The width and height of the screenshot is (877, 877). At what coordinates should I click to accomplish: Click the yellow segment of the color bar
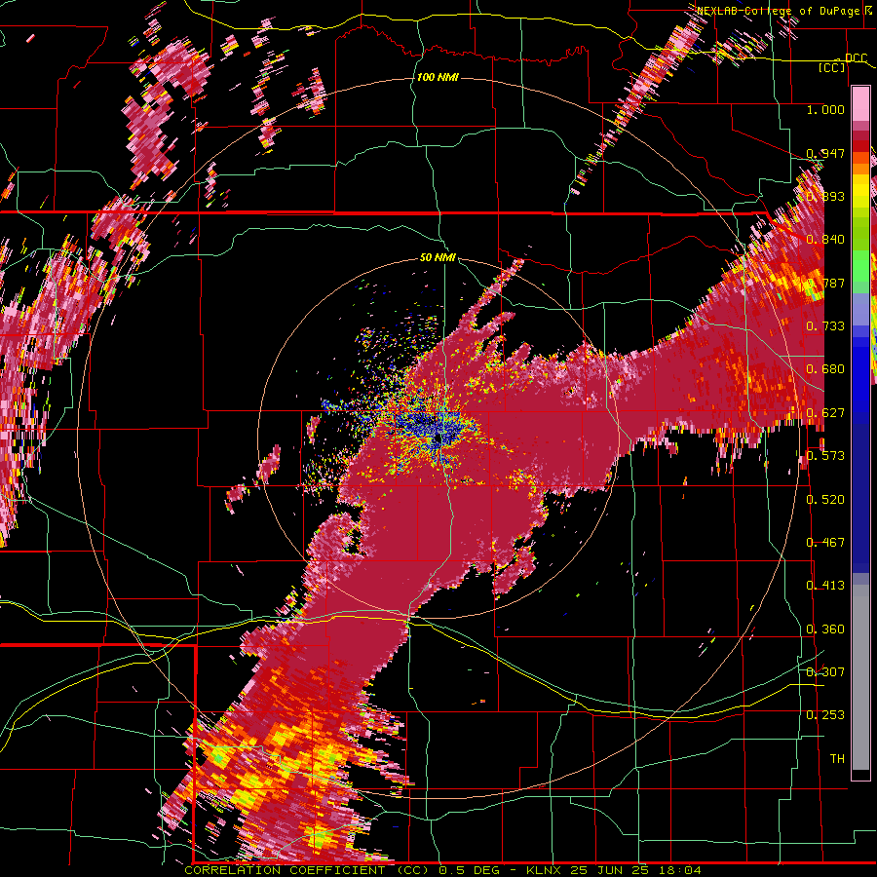click(x=860, y=191)
